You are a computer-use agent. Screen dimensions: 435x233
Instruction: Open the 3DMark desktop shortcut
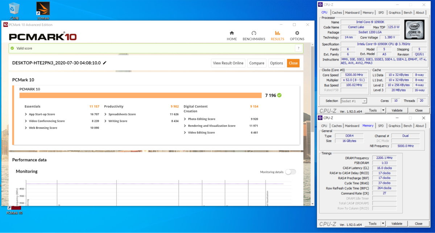[43, 10]
